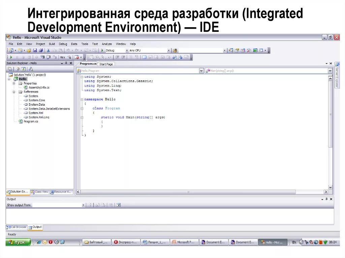
Task: Click Step Into debug icon
Action: [x=42, y=57]
